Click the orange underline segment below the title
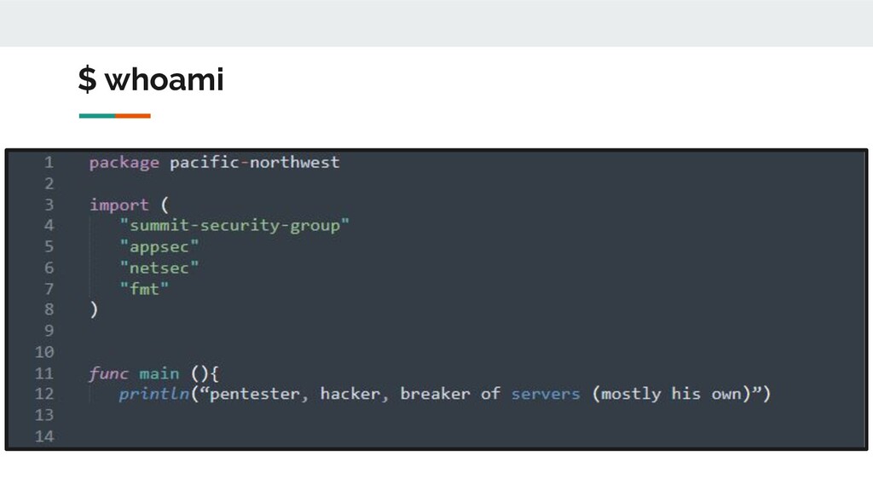Screen dimensions: 873x491 [133, 116]
